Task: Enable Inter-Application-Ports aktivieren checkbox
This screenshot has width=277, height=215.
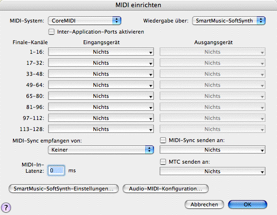Action: (x=51, y=32)
